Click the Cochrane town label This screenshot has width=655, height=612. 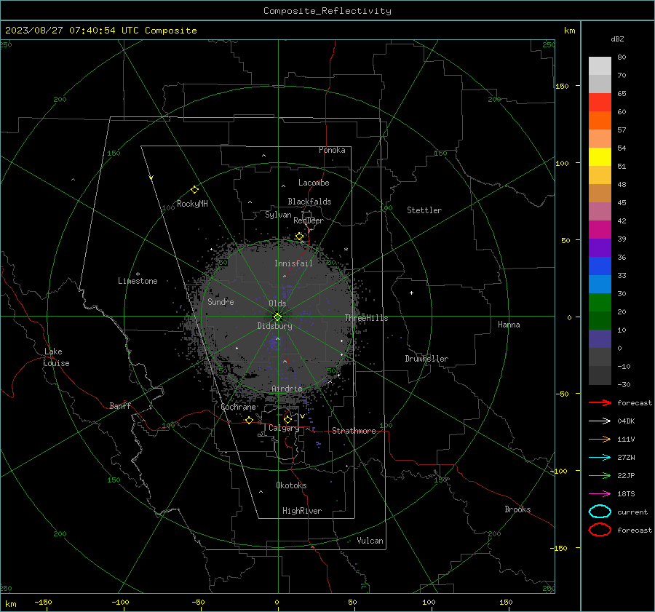pyautogui.click(x=238, y=407)
